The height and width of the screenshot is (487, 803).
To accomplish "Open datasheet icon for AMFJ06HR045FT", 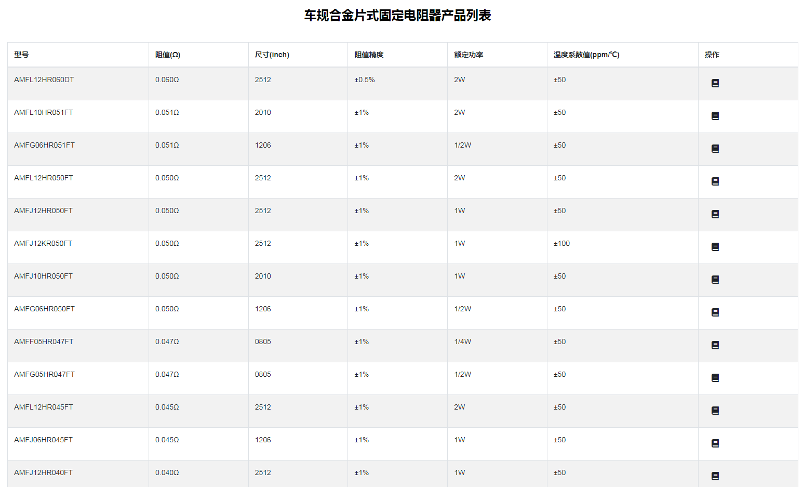I will [x=715, y=443].
